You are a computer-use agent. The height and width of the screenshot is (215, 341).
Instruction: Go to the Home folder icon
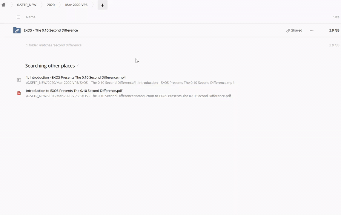pos(4,5)
